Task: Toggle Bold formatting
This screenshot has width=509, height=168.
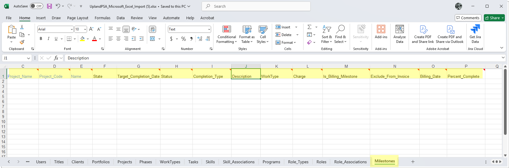Action: pyautogui.click(x=41, y=39)
